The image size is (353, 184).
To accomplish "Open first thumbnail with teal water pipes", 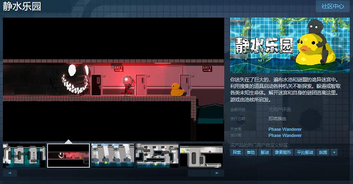I will (24, 155).
